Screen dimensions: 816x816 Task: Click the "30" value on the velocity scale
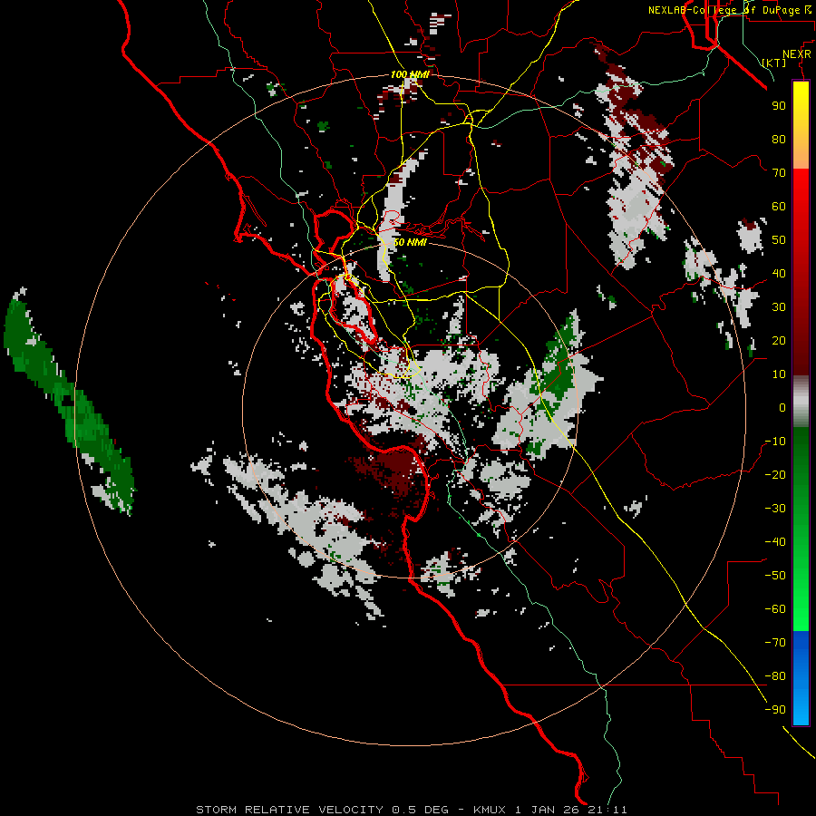pyautogui.click(x=779, y=307)
